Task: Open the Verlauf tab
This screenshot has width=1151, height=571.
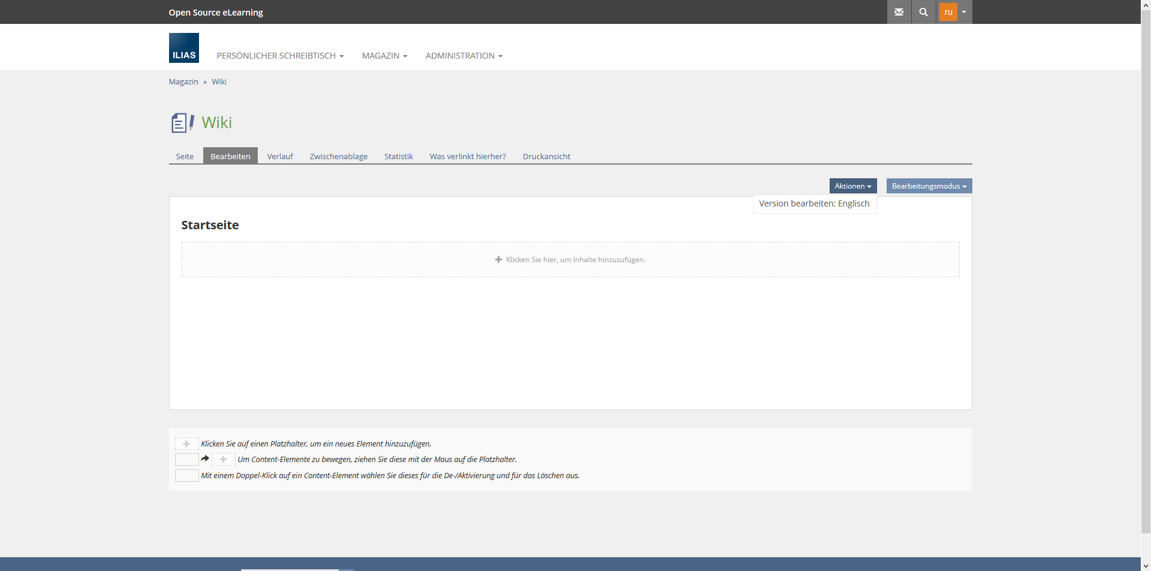Action: tap(280, 156)
